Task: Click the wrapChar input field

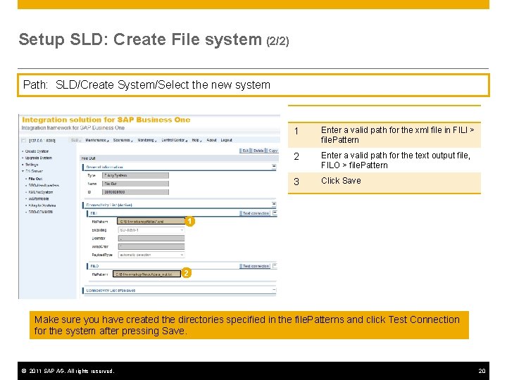Action: coord(151,246)
